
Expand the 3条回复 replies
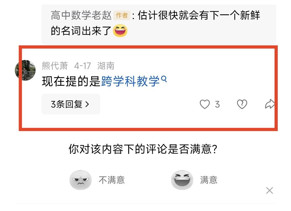click(x=71, y=104)
